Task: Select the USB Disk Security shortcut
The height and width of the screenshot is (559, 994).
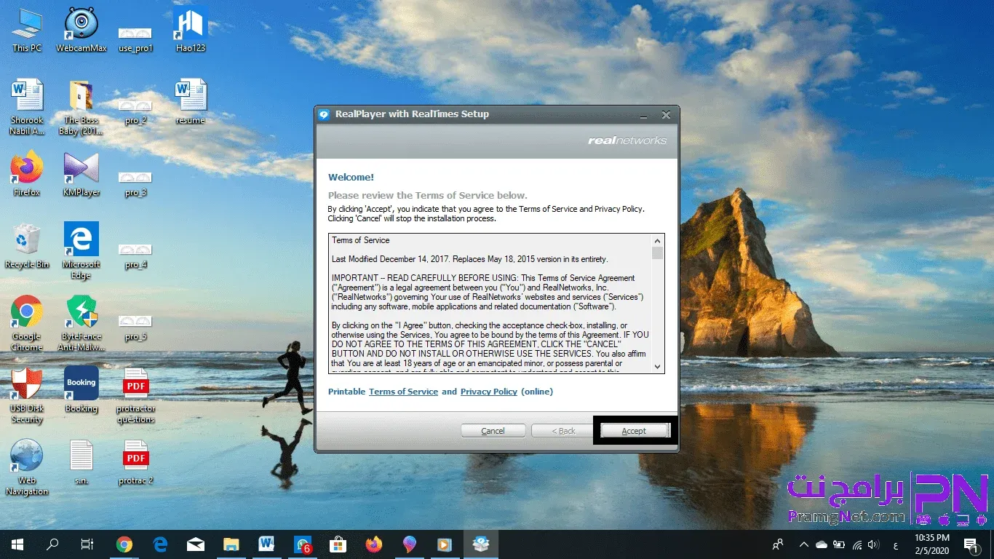Action: (27, 395)
